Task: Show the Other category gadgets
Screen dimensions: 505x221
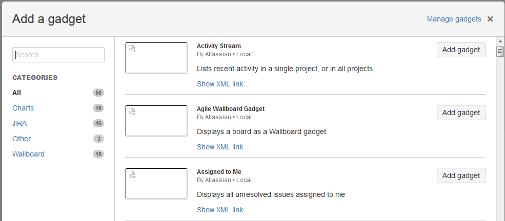Action: coord(22,139)
